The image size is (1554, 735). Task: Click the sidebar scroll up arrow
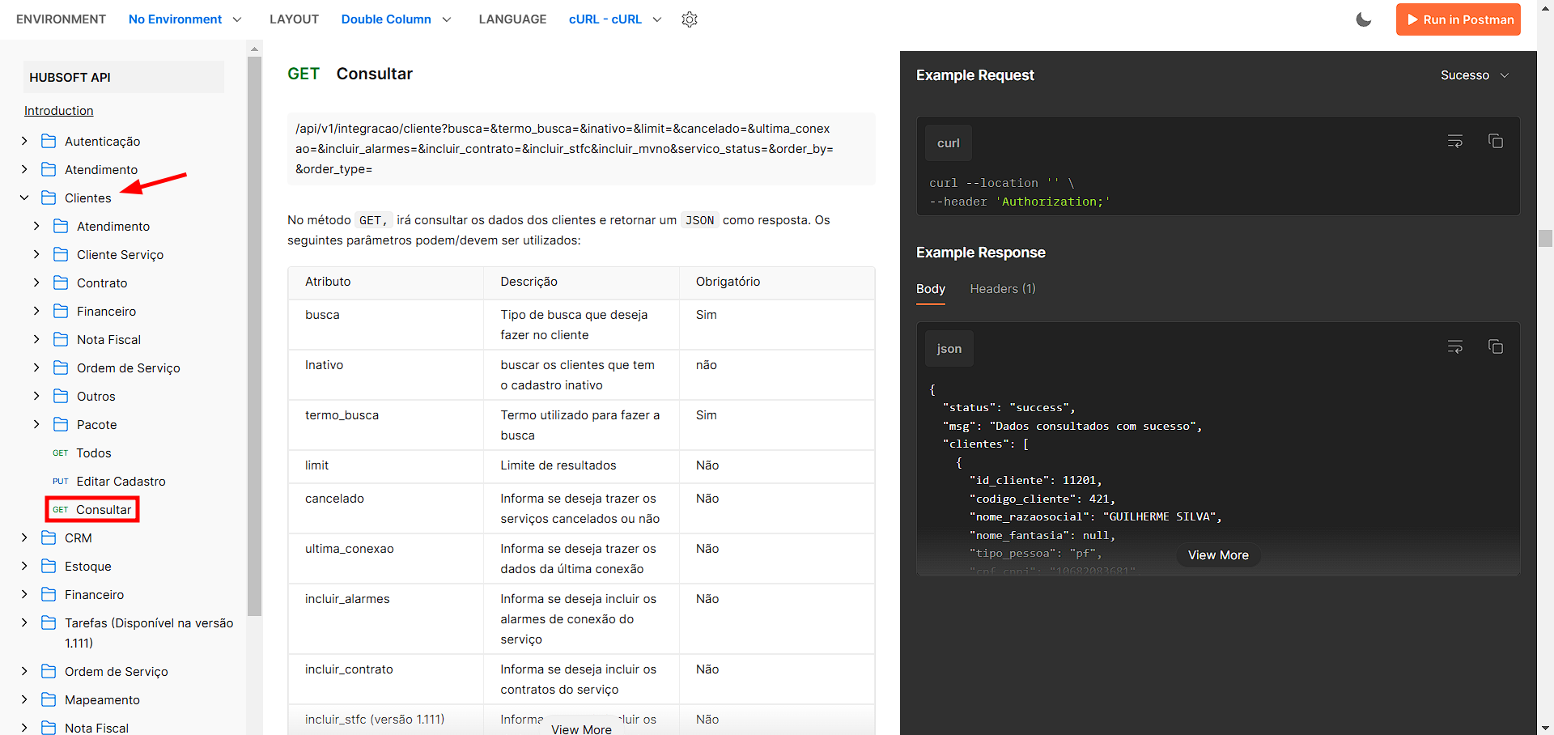tap(254, 49)
